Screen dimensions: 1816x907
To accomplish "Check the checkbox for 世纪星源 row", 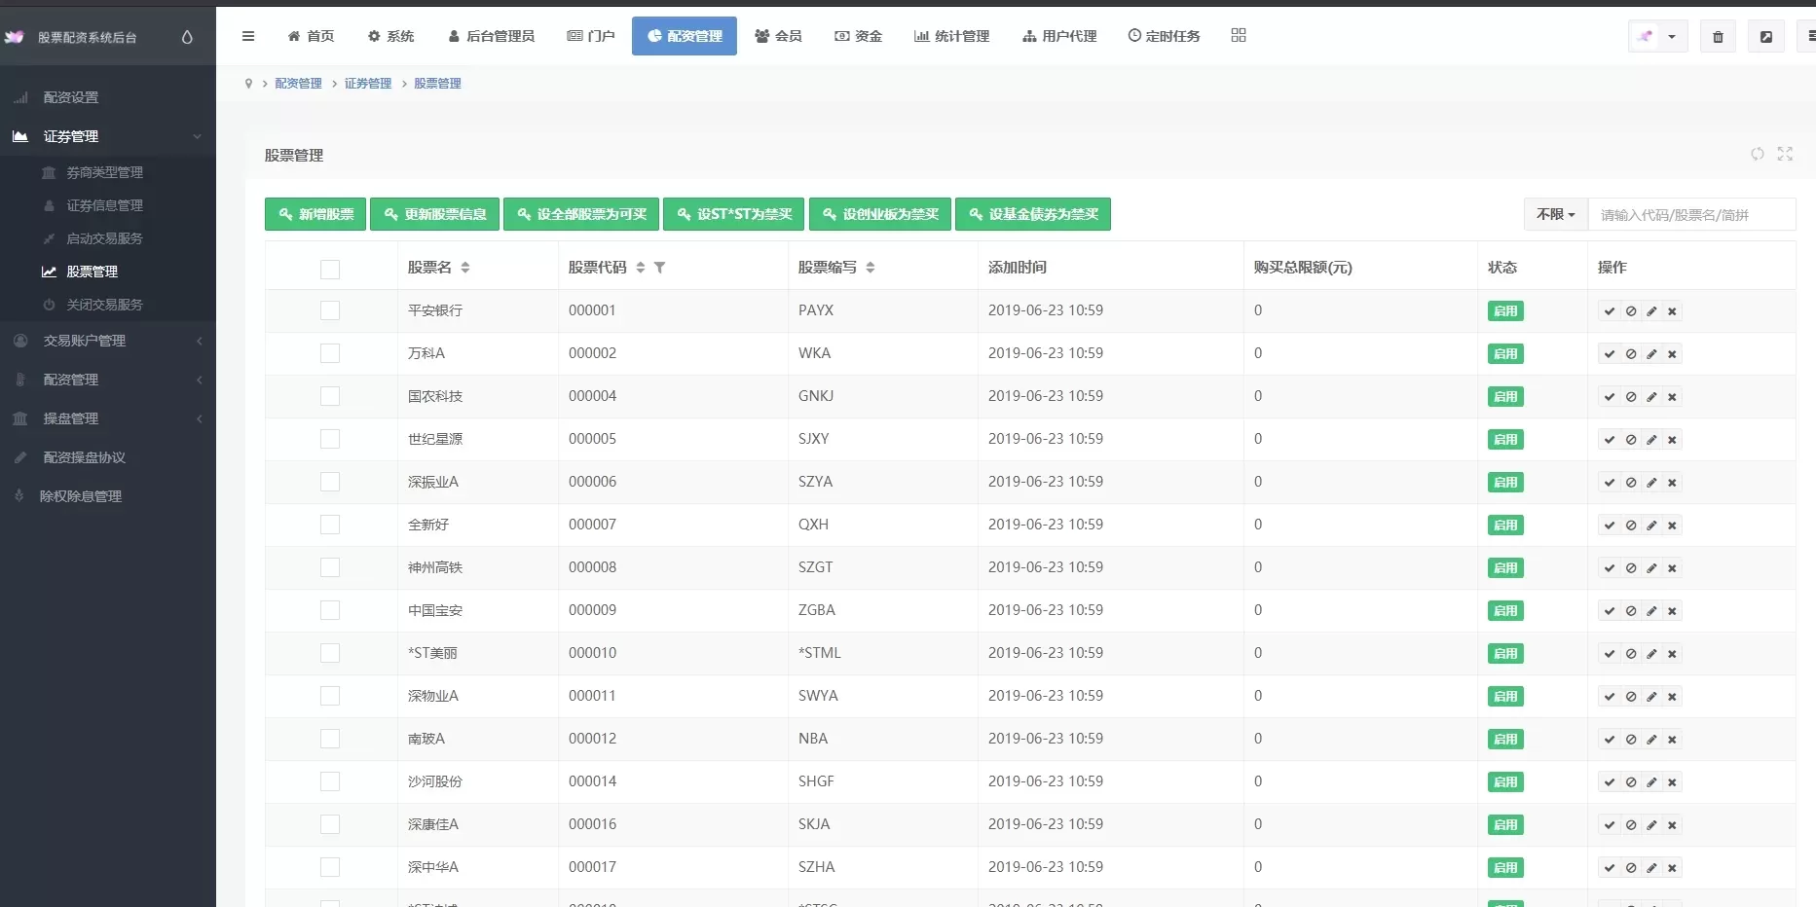I will (330, 439).
